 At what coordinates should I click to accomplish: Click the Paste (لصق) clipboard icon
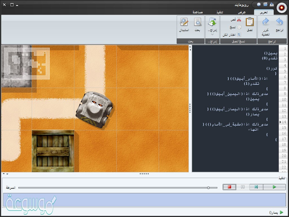point(250,22)
